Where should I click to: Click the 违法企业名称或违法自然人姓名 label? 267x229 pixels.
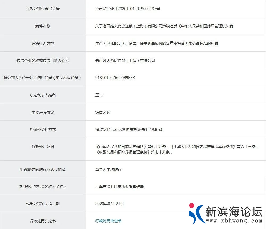click(43, 61)
